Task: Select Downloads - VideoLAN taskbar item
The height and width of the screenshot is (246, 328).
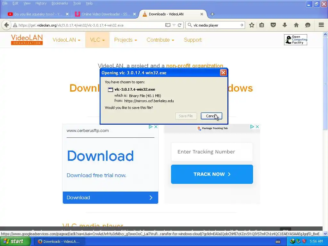Action: 59,242
